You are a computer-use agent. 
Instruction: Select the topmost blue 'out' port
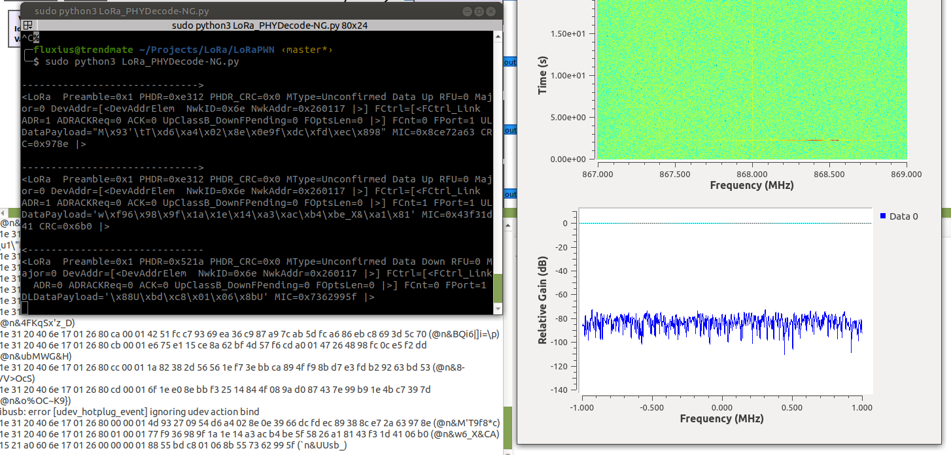510,62
